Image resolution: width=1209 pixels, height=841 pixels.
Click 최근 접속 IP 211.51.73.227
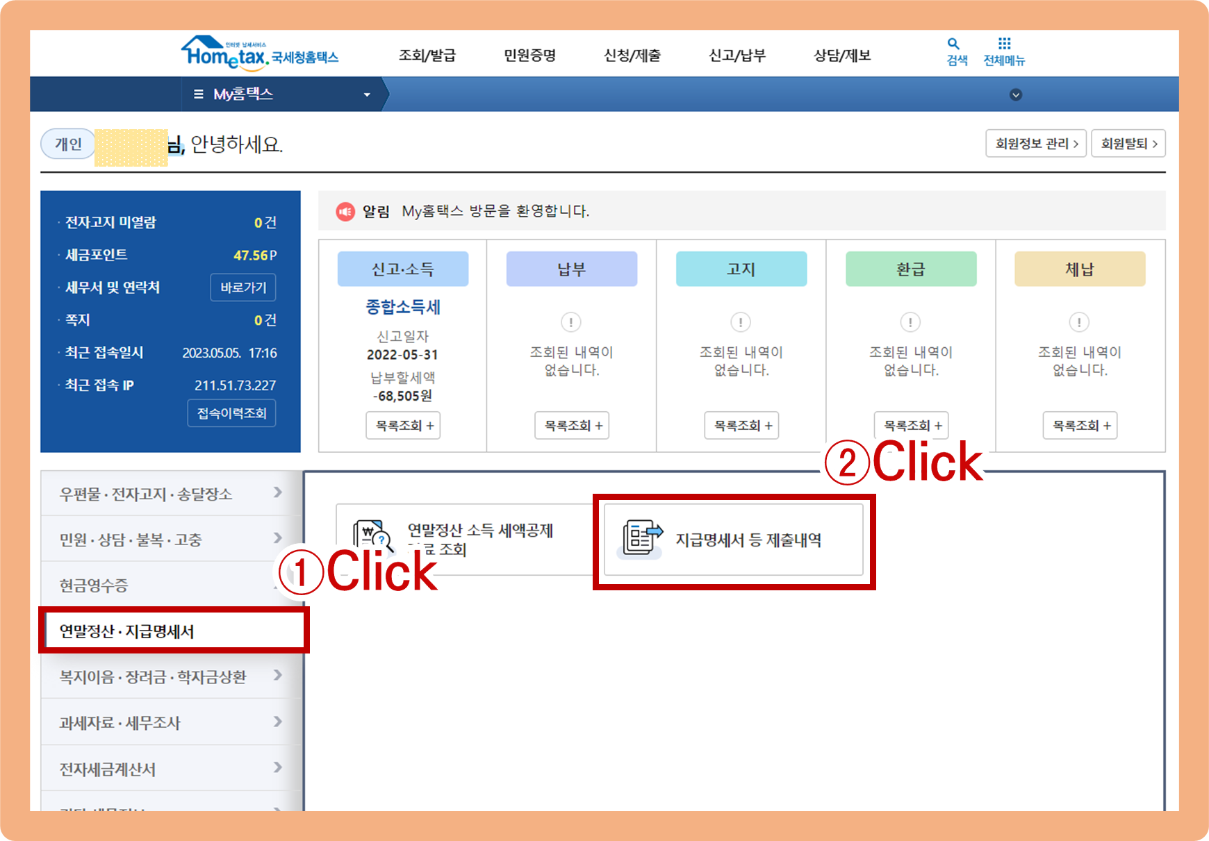(x=235, y=385)
